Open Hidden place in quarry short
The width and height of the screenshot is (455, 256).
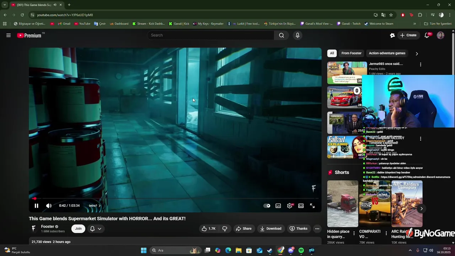pos(343,204)
